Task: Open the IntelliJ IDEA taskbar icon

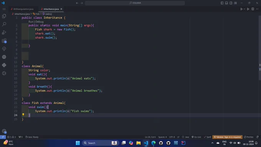Action: 183,143
